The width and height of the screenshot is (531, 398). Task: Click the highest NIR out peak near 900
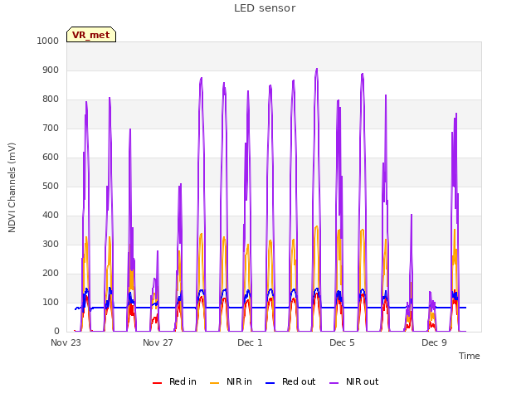317,70
